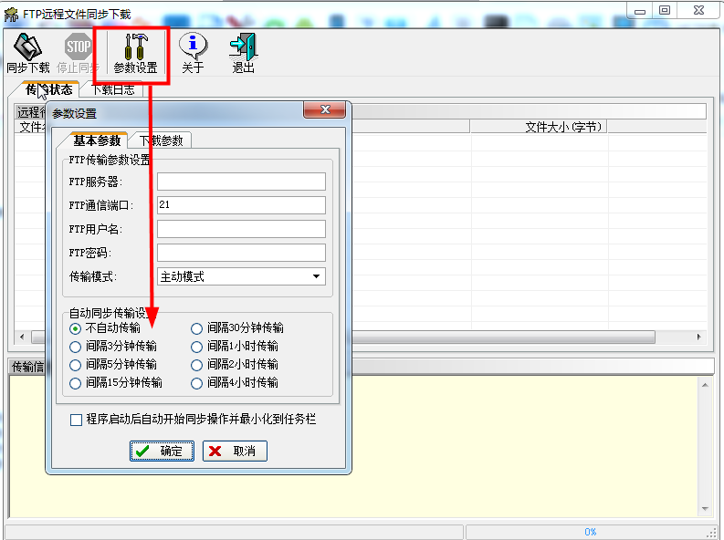Switch to 基本参数 tab

[x=96, y=140]
